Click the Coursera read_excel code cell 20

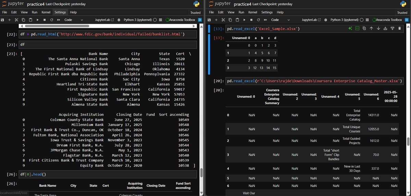pyautogui.click(x=315, y=81)
